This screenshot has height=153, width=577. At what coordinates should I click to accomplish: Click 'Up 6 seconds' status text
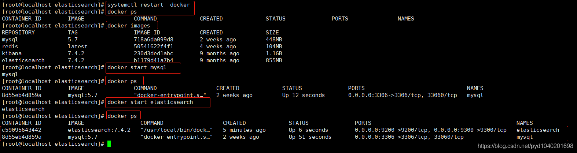(x=309, y=130)
